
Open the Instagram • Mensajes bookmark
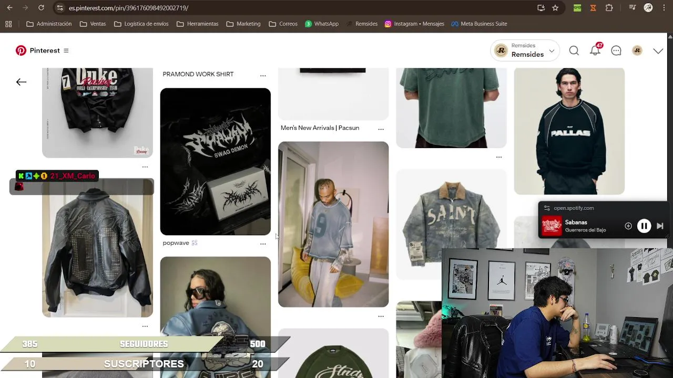click(414, 24)
